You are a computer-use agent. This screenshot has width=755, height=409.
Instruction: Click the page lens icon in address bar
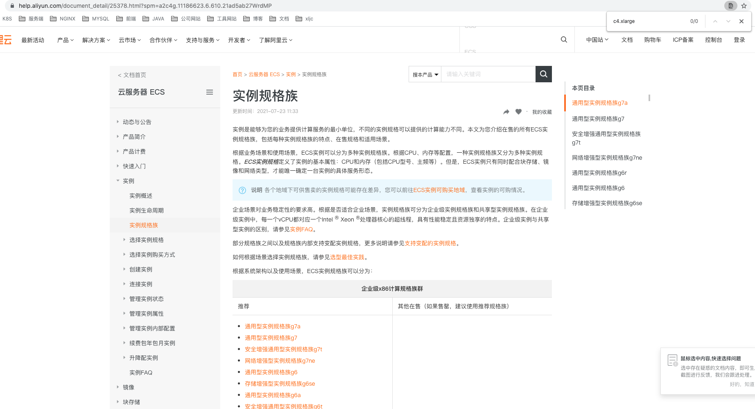pos(731,6)
